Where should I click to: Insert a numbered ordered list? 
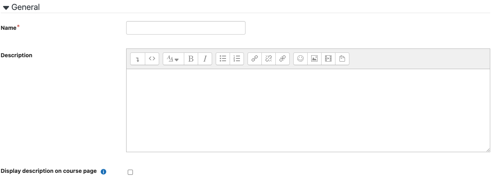[x=237, y=59]
